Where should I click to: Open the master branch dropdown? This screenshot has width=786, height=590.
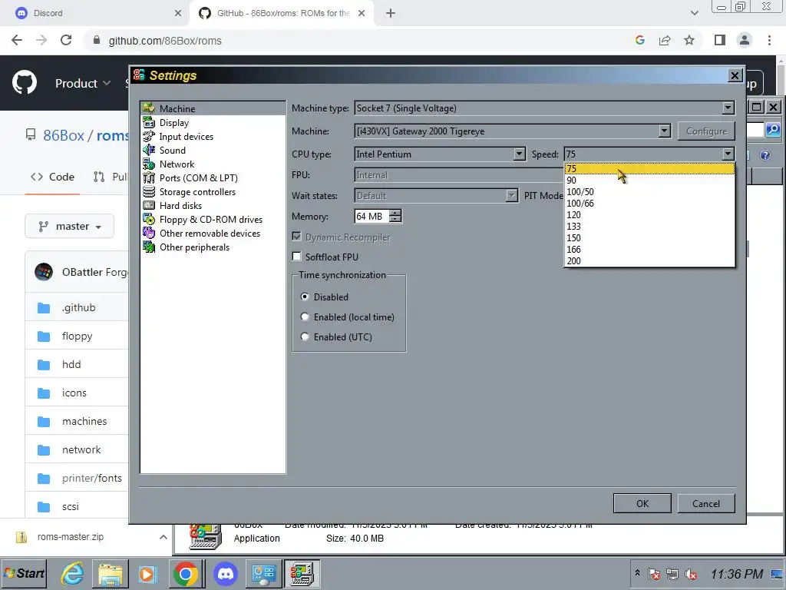[x=70, y=227]
